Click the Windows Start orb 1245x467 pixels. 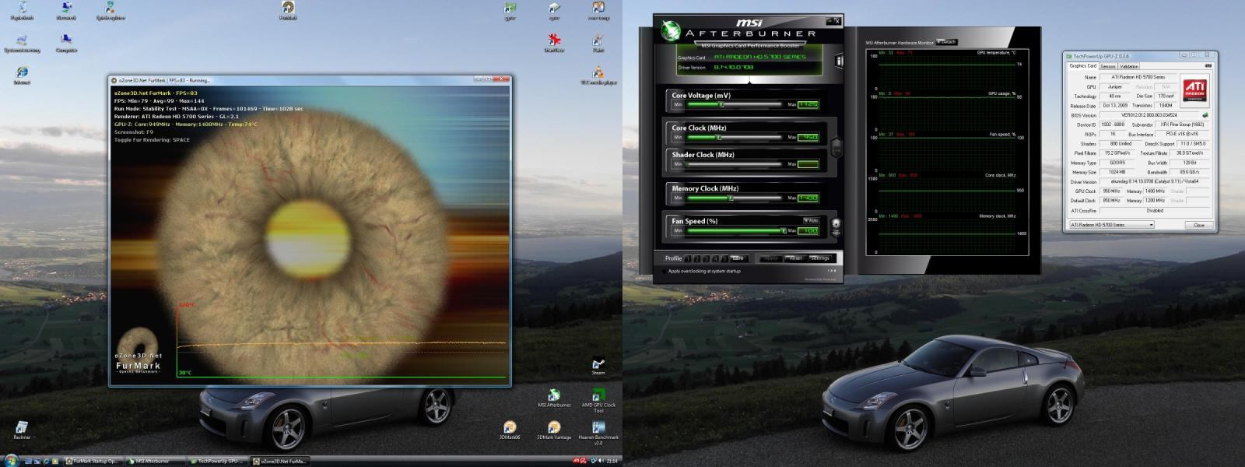(11, 460)
